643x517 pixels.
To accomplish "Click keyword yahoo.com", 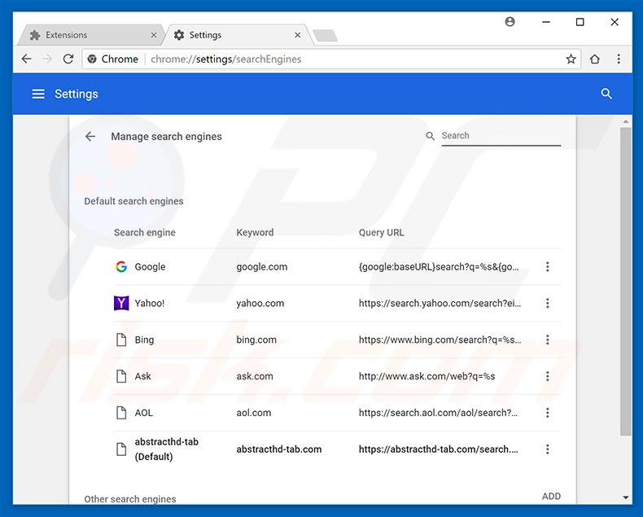I will click(x=260, y=303).
